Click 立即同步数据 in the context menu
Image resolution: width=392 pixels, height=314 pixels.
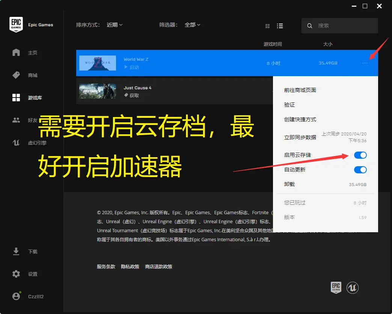[x=300, y=137]
